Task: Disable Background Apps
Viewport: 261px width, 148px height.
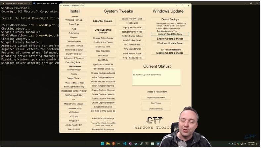Action: pyautogui.click(x=103, y=73)
